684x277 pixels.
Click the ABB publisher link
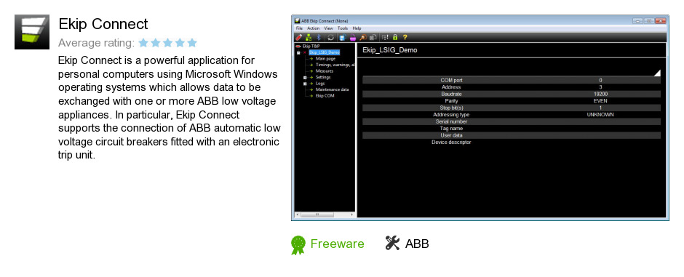417,244
